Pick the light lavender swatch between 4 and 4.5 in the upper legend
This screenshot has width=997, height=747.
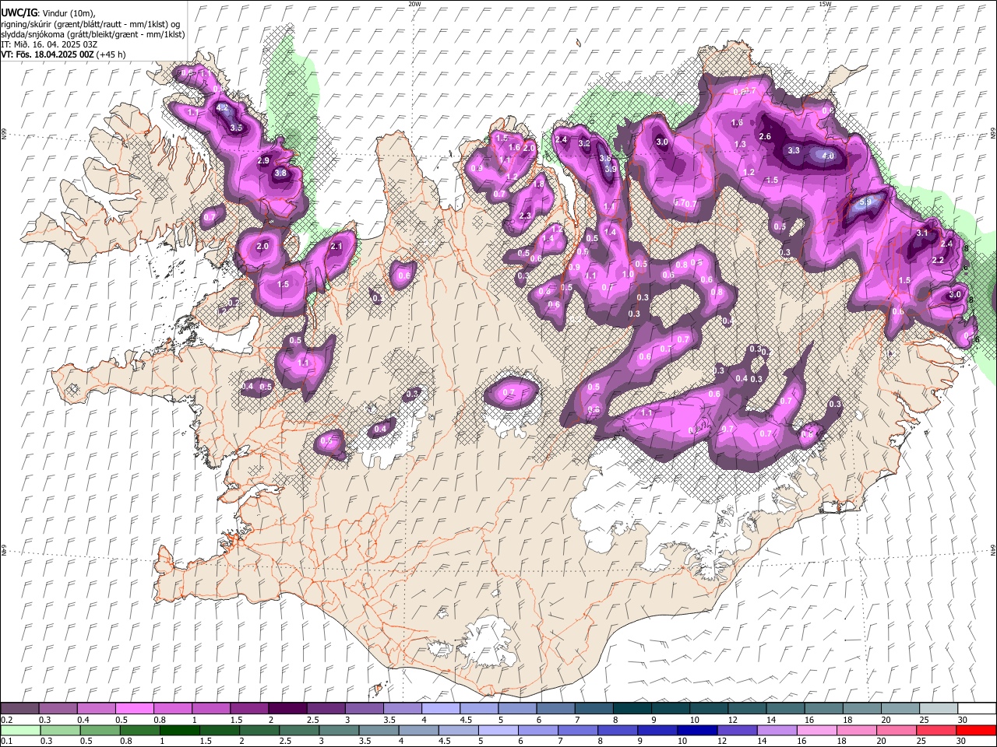click(440, 708)
